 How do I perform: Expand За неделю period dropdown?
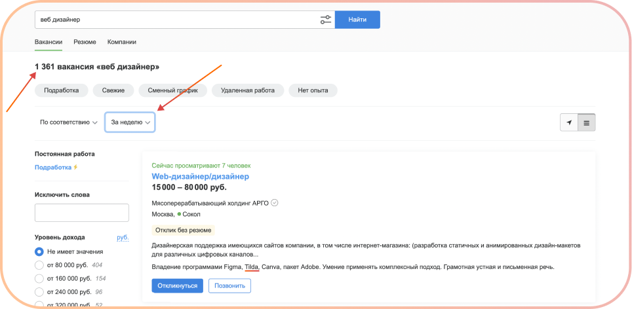coord(130,122)
